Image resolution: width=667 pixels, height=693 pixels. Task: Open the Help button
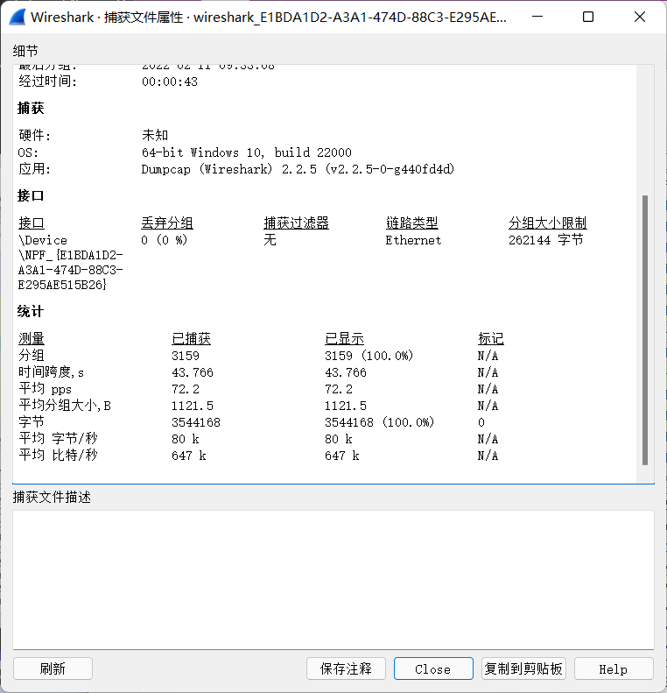point(614,668)
